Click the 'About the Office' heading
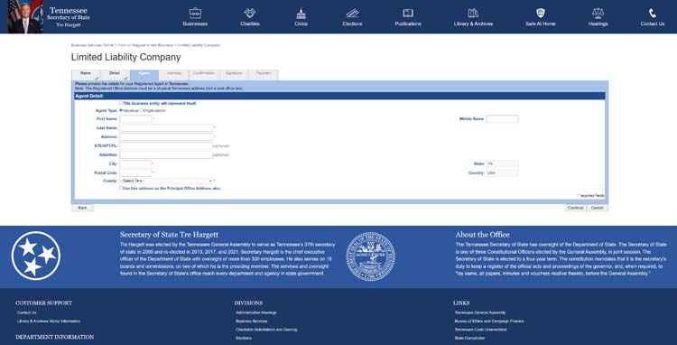This screenshot has width=677, height=345. (482, 235)
